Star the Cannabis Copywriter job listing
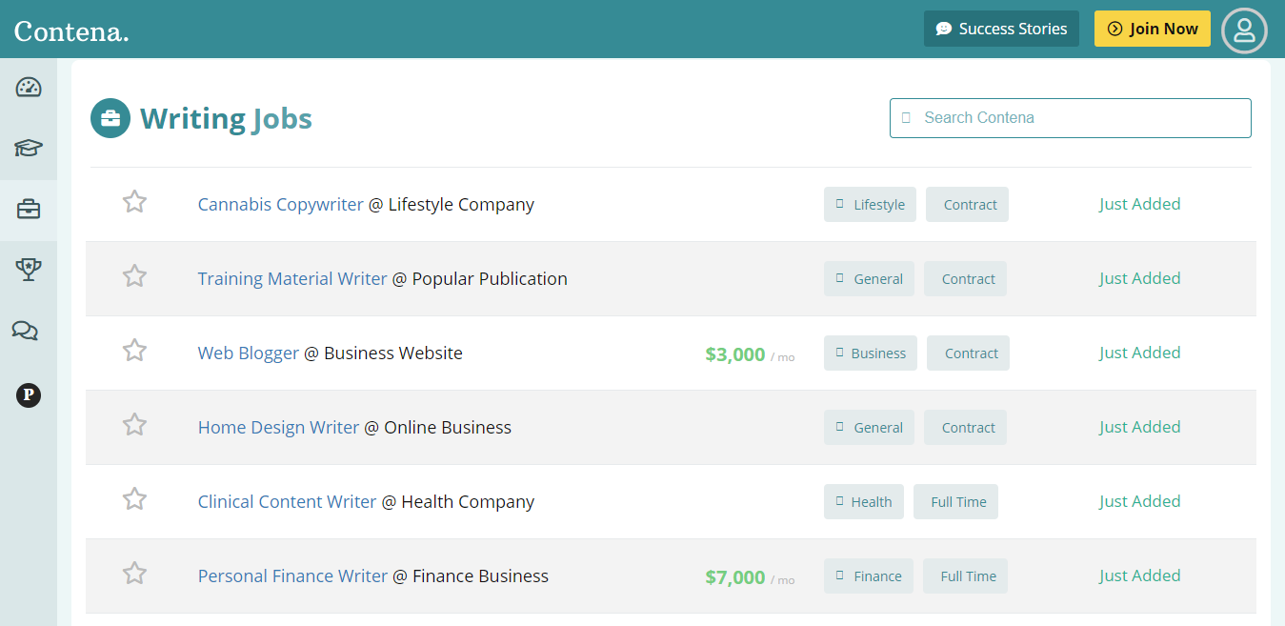This screenshot has height=626, width=1285. pyautogui.click(x=134, y=202)
